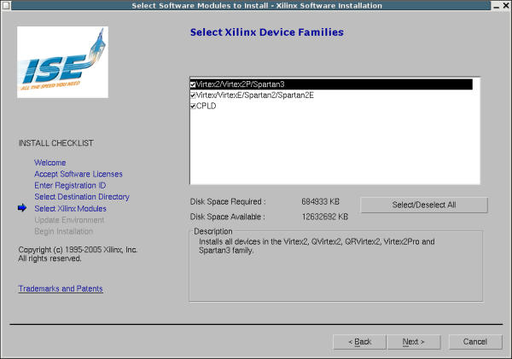Open the window menu icon in title bar
The height and width of the screenshot is (359, 512).
tap(6, 5)
